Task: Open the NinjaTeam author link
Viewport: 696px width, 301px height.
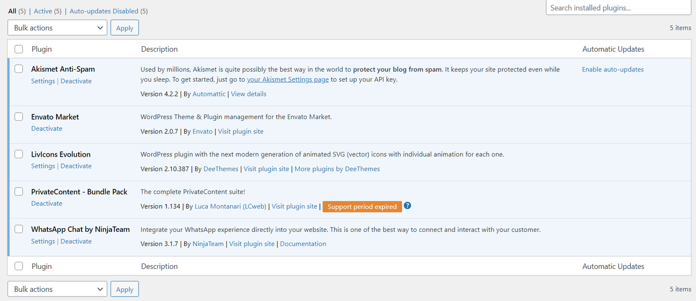Action: point(208,244)
